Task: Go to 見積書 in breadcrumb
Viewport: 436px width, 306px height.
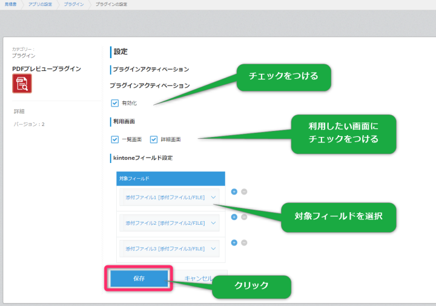Action: click(x=10, y=4)
